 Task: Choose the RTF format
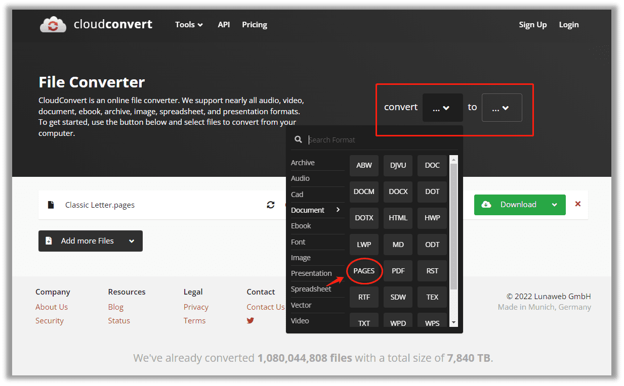(x=364, y=297)
